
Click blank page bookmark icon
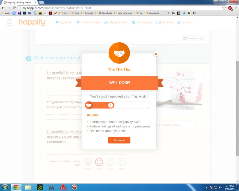coord(163,13)
